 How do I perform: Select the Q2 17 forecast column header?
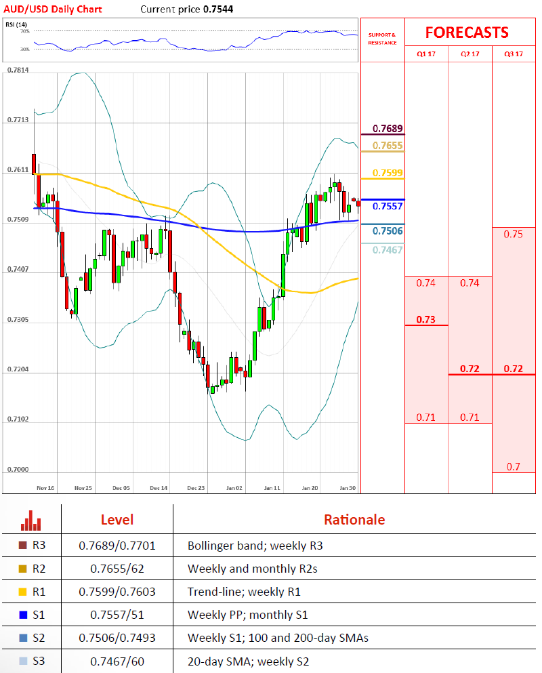tap(470, 54)
